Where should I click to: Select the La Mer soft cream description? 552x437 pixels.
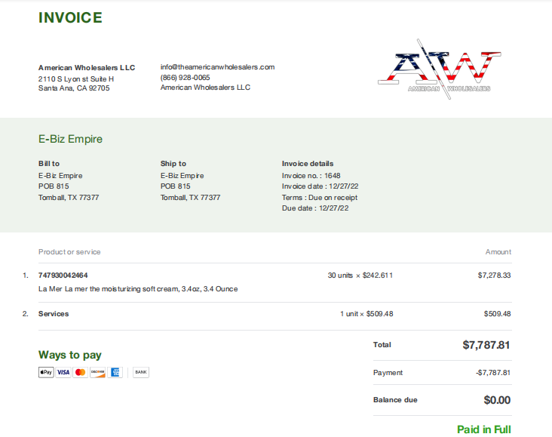click(x=138, y=289)
